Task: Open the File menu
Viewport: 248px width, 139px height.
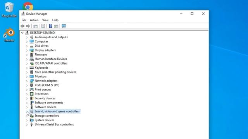Action: click(24, 20)
